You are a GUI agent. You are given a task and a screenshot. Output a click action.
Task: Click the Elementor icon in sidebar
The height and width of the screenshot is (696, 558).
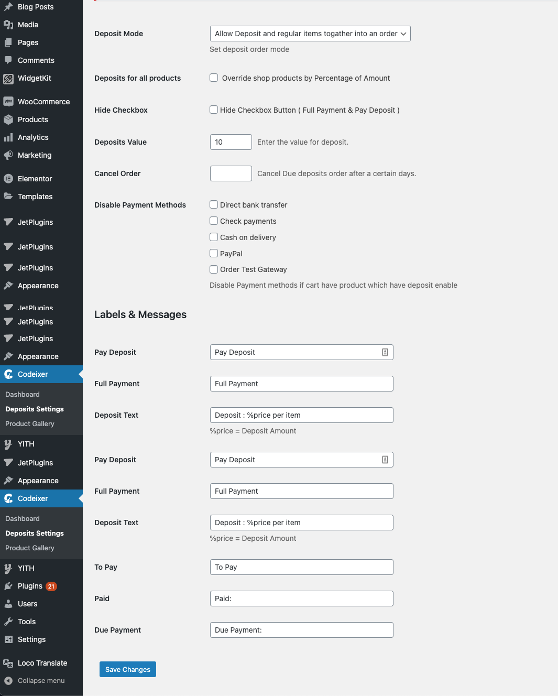tap(8, 179)
